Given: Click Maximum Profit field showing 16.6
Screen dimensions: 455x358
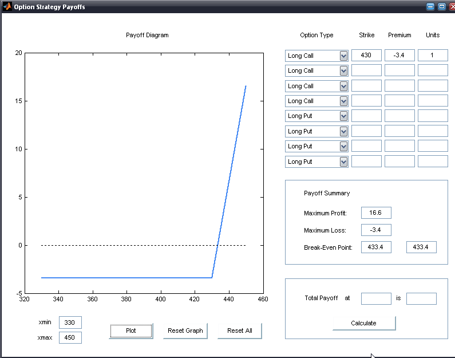Looking at the screenshot, I should (x=376, y=213).
